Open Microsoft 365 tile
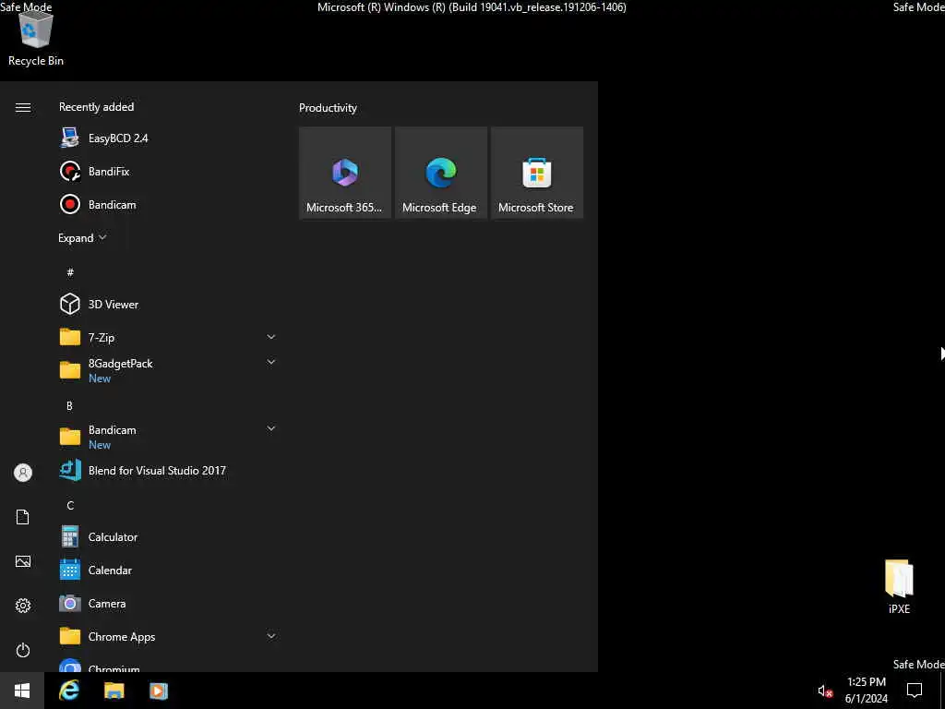Screen dimensions: 945x709 [x=345, y=173]
